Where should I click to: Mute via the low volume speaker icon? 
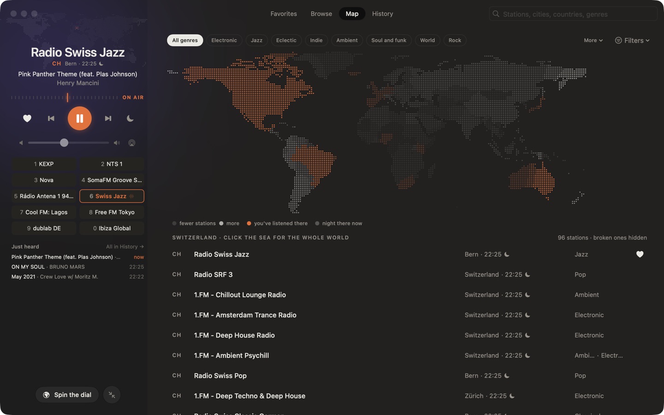point(21,143)
